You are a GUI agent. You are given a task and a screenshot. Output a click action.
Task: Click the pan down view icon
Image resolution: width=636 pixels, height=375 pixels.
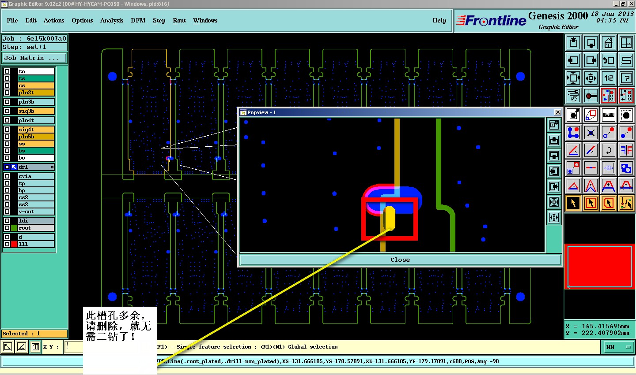pyautogui.click(x=591, y=43)
